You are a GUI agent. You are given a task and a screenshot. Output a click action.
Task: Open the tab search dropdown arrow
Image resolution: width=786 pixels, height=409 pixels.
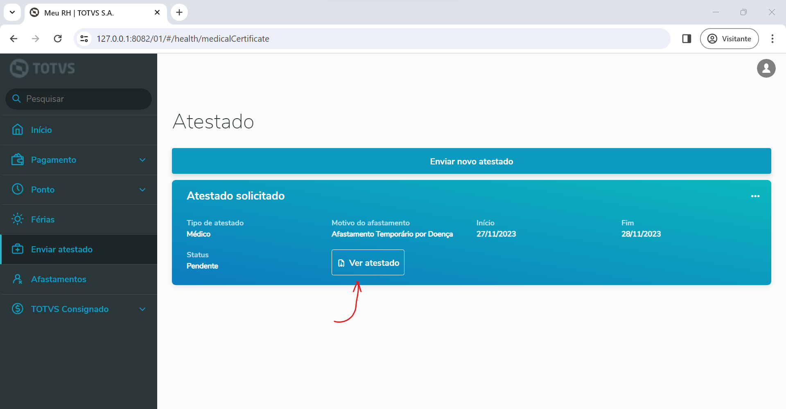coord(12,12)
